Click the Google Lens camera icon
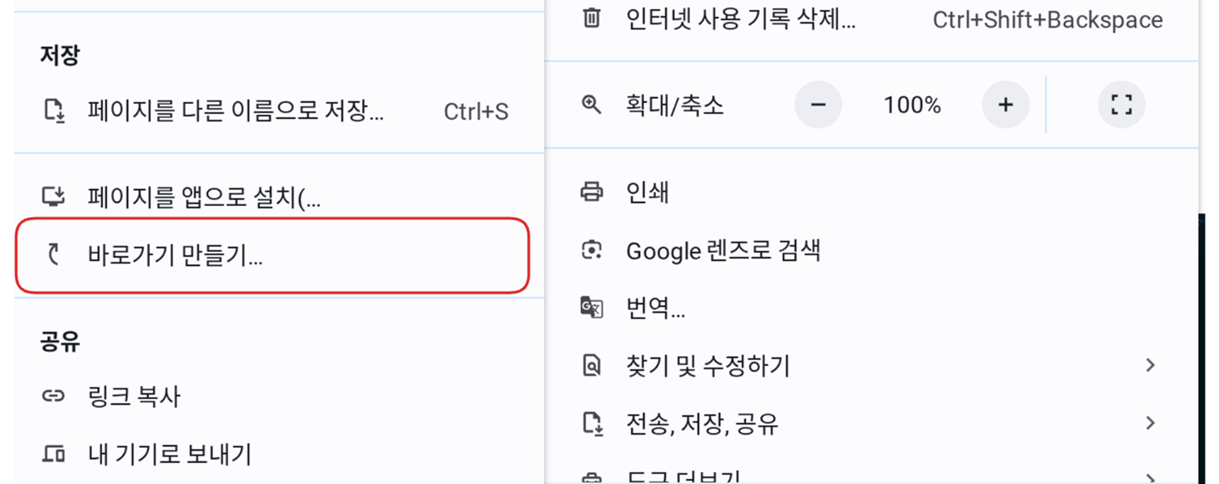The width and height of the screenshot is (1219, 484). point(591,250)
